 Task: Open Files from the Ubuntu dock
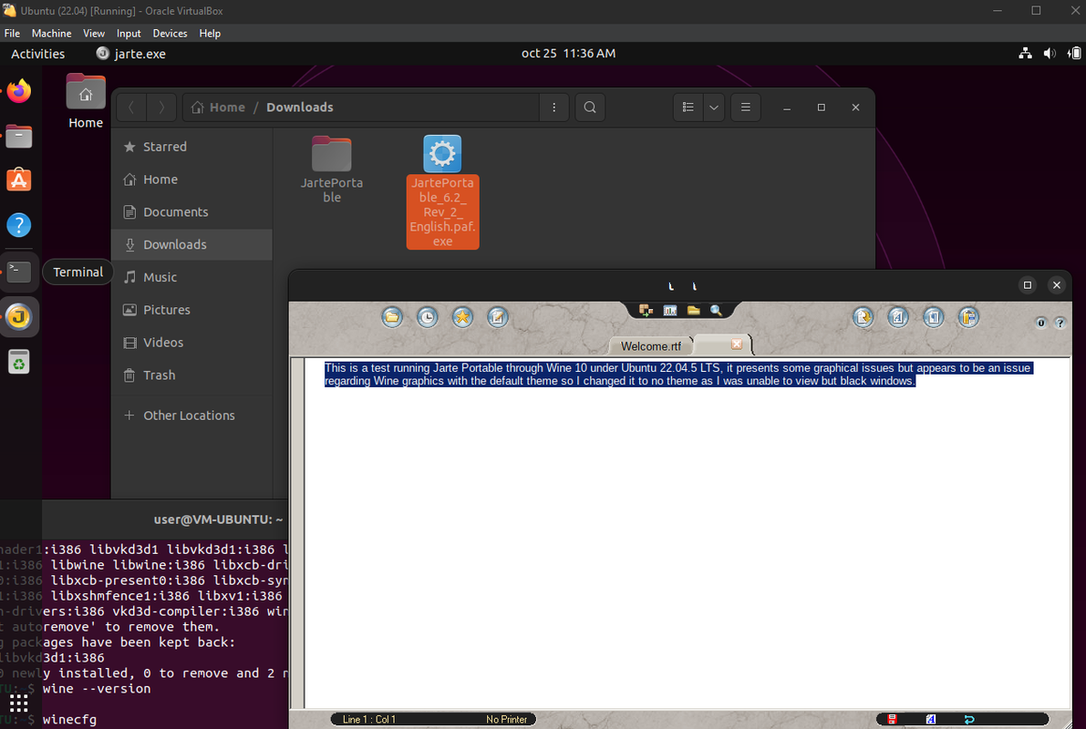coord(19,137)
